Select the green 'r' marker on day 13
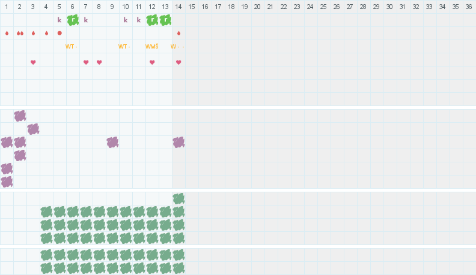 [165, 20]
